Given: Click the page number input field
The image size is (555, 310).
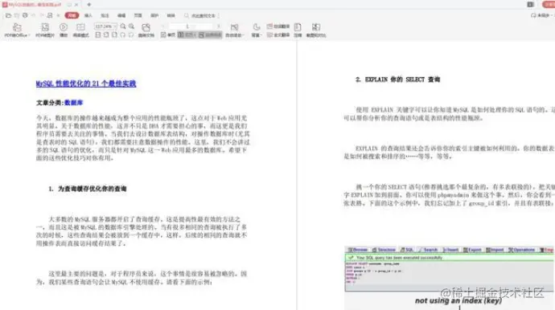Looking at the screenshot, I should coord(191,27).
